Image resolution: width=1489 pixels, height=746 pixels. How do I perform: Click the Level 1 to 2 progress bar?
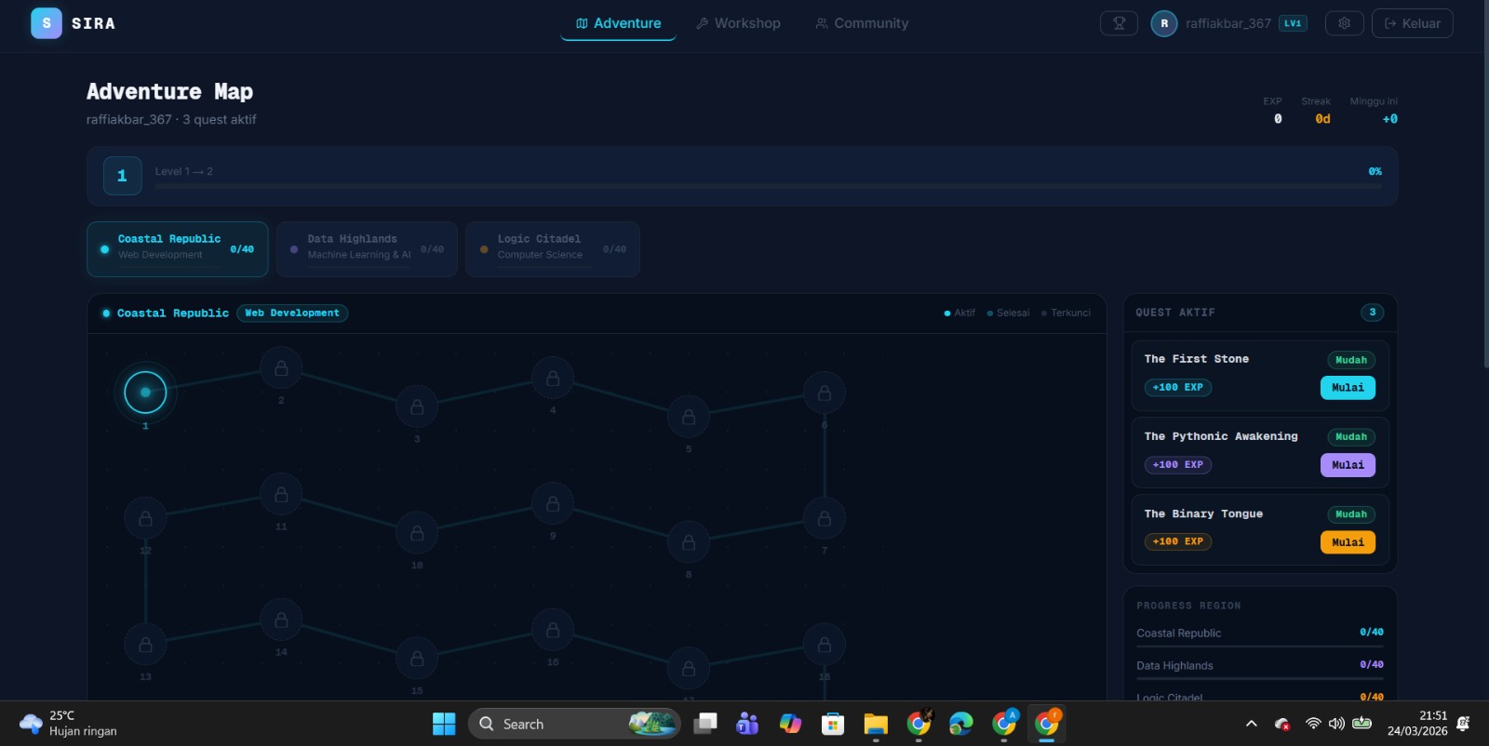click(x=768, y=186)
